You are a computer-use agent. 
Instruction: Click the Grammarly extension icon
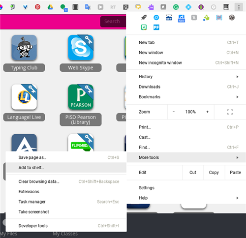click(176, 7)
